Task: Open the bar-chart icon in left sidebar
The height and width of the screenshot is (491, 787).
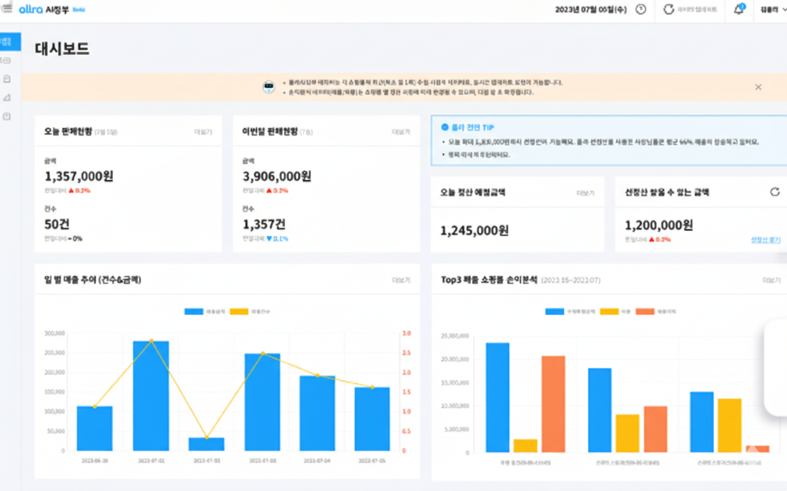Action: point(7,98)
